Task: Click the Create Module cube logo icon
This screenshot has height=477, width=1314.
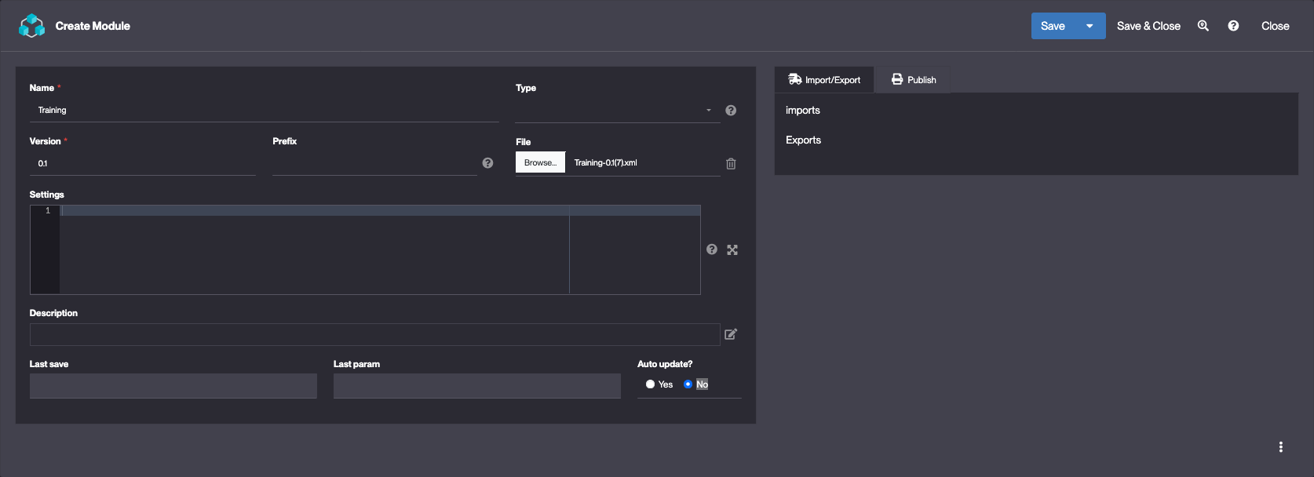Action: [x=32, y=26]
